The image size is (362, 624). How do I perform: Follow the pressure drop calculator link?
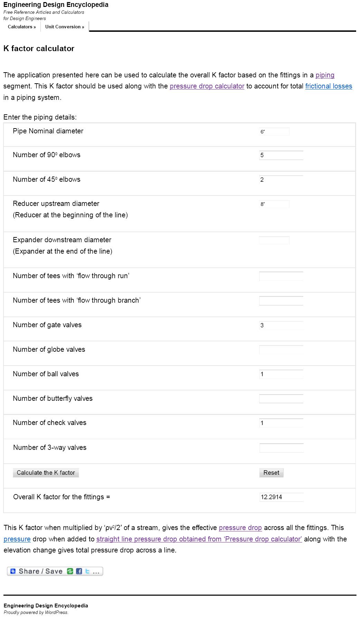(x=207, y=86)
